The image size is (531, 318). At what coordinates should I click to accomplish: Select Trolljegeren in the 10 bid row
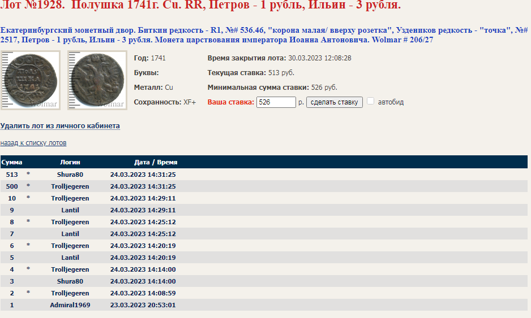pyautogui.click(x=70, y=198)
